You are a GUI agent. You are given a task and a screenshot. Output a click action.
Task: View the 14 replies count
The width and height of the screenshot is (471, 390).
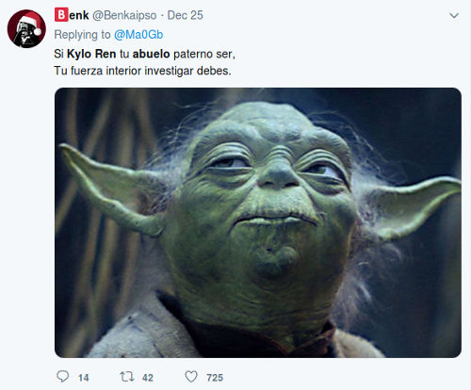click(83, 378)
